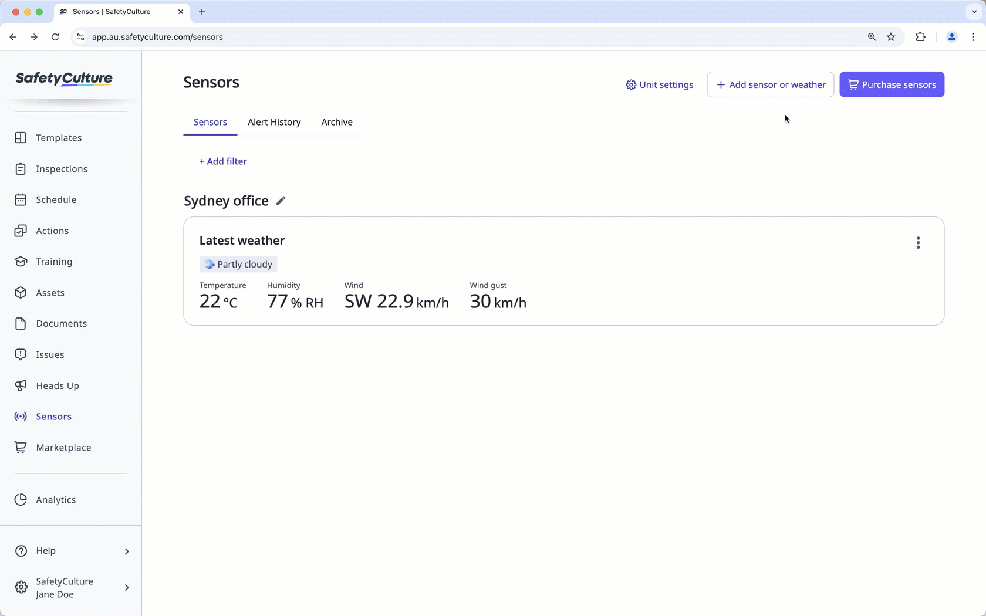The height and width of the screenshot is (616, 986).
Task: Click the browser forward arrow
Action: [x=34, y=37]
